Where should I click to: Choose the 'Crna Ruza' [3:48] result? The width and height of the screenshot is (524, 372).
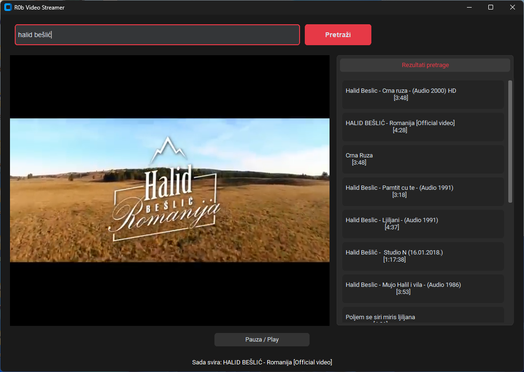pos(423,159)
